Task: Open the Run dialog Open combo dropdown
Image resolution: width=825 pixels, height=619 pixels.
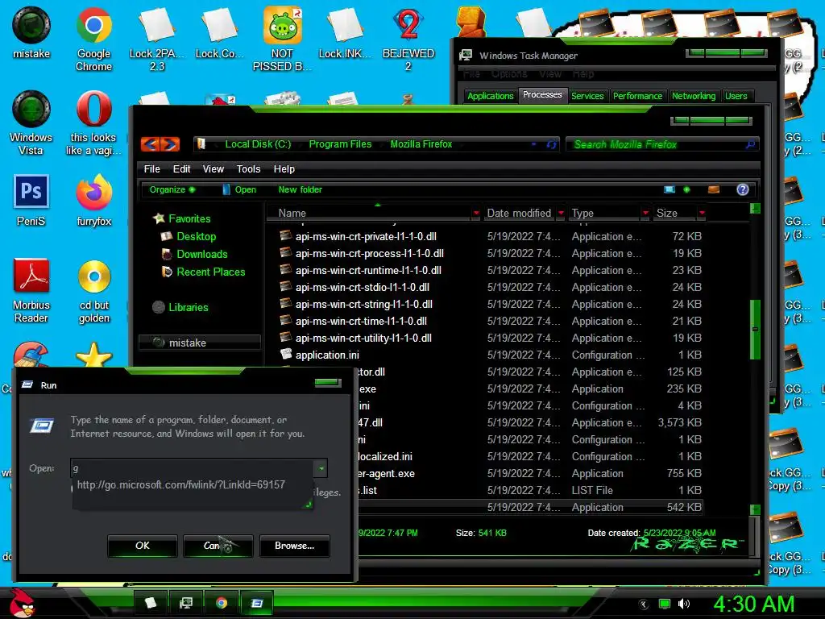Action: (x=321, y=468)
